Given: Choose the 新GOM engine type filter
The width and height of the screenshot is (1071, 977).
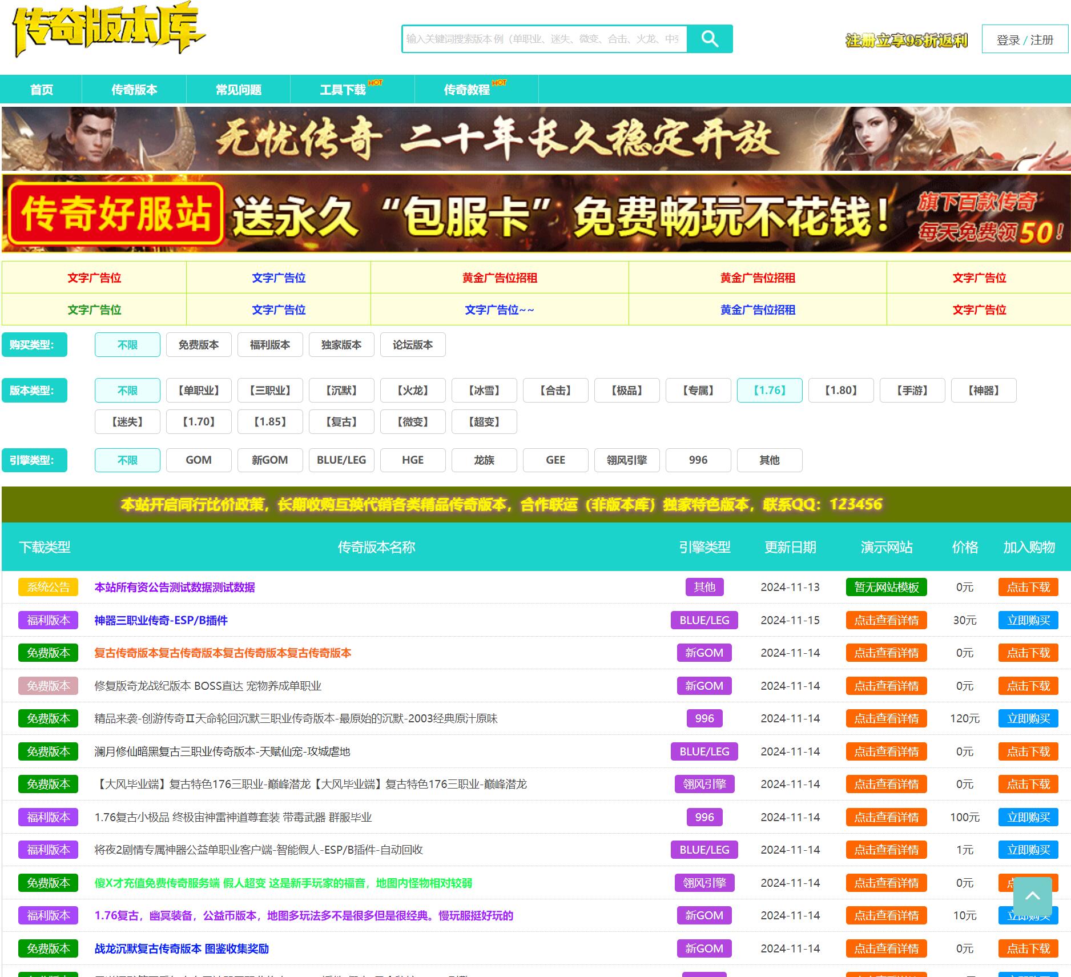Looking at the screenshot, I should point(269,460).
